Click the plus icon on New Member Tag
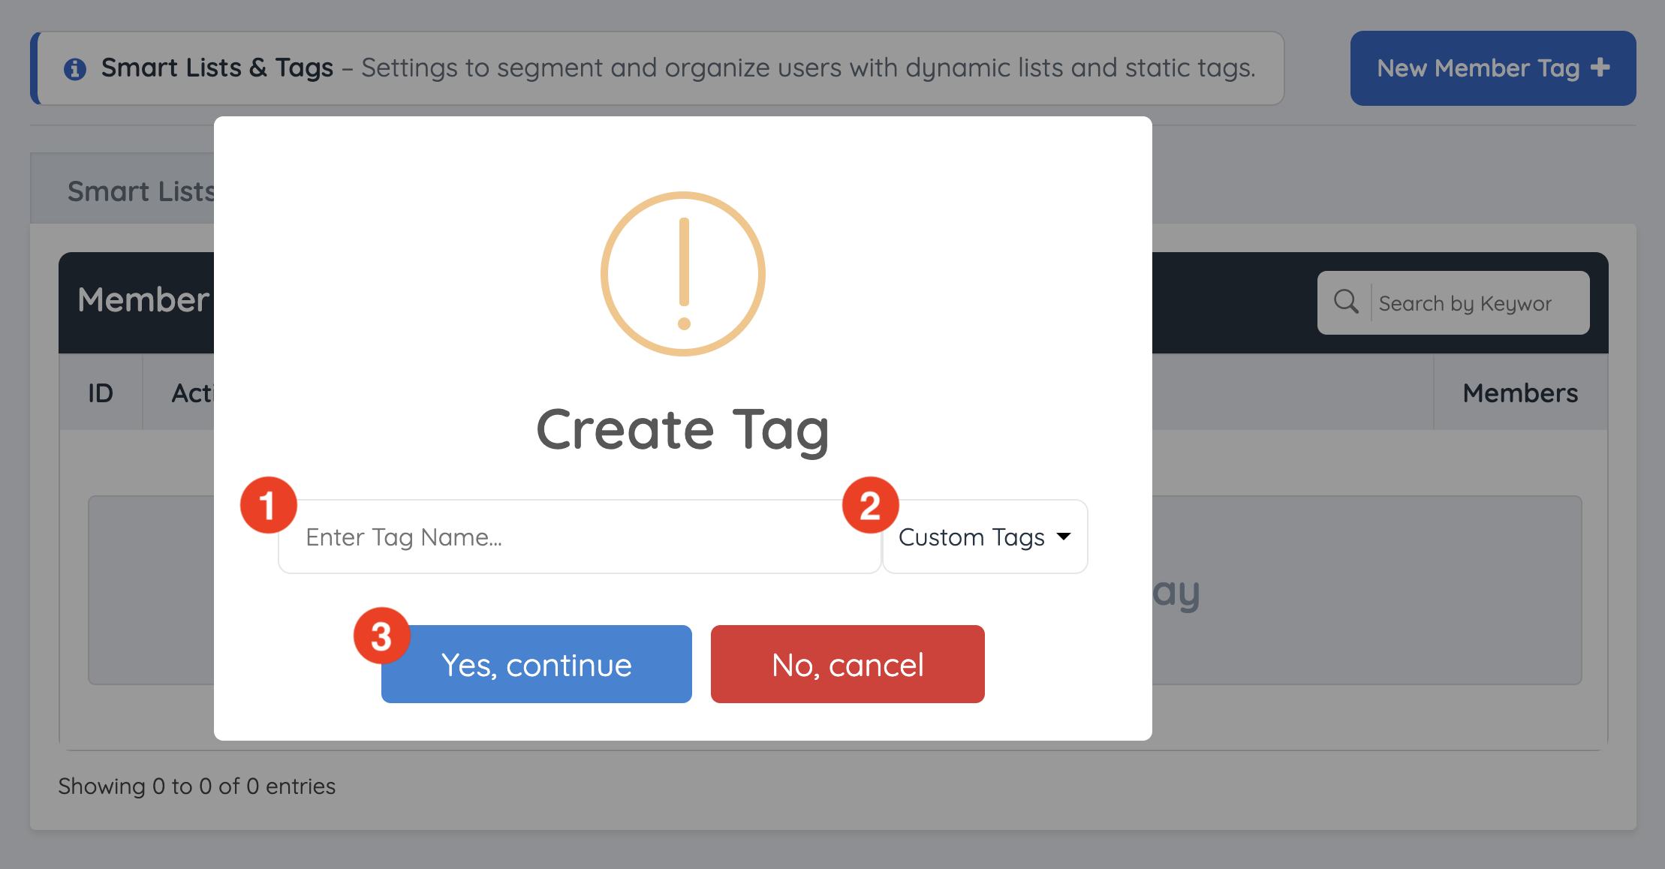Screen dimensions: 1665x869 pyautogui.click(x=1600, y=68)
